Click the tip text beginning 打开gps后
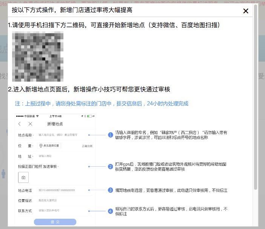 pos(171,167)
